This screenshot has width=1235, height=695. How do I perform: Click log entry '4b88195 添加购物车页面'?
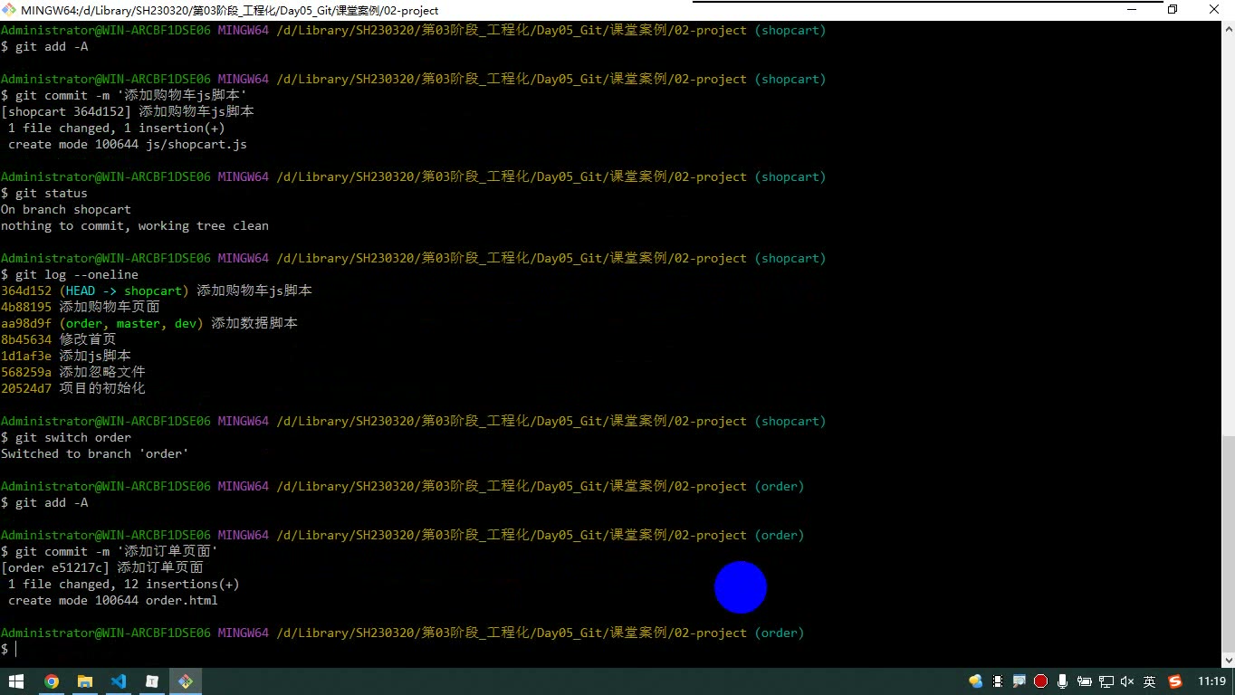click(81, 307)
